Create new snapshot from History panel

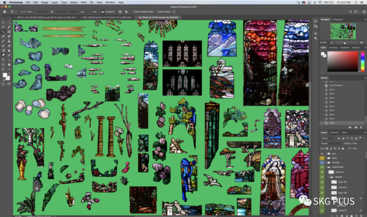click(356, 127)
